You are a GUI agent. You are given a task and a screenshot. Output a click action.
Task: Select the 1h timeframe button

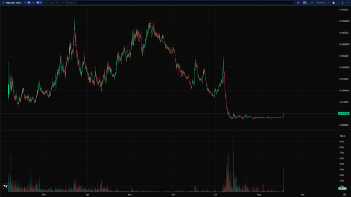tap(25, 3)
